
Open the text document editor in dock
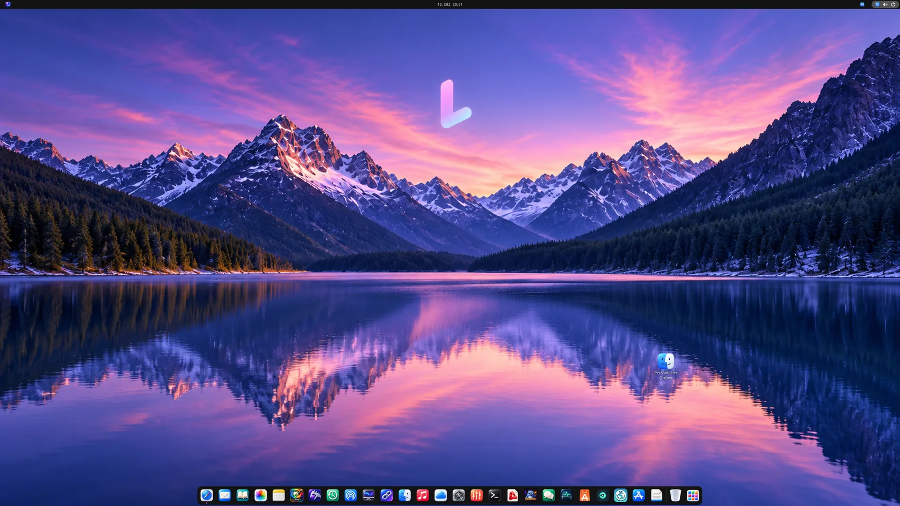(x=657, y=495)
